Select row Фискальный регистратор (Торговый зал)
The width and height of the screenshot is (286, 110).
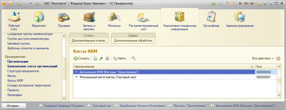coord(164,77)
